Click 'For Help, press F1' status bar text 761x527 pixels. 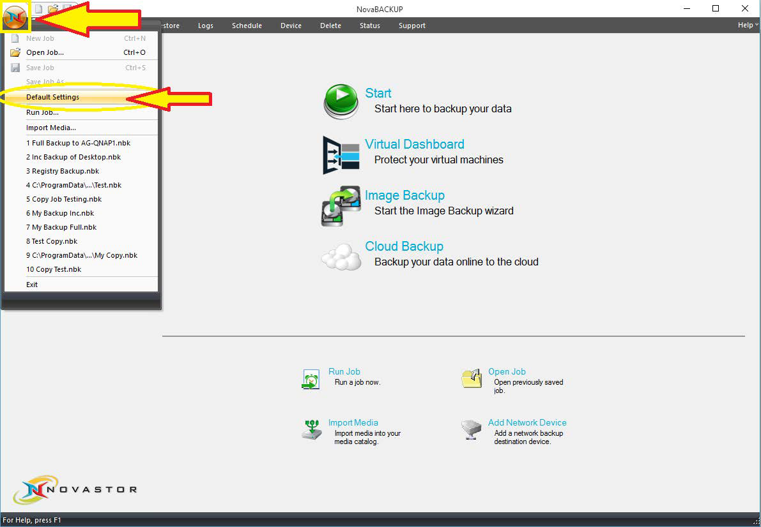coord(32,520)
